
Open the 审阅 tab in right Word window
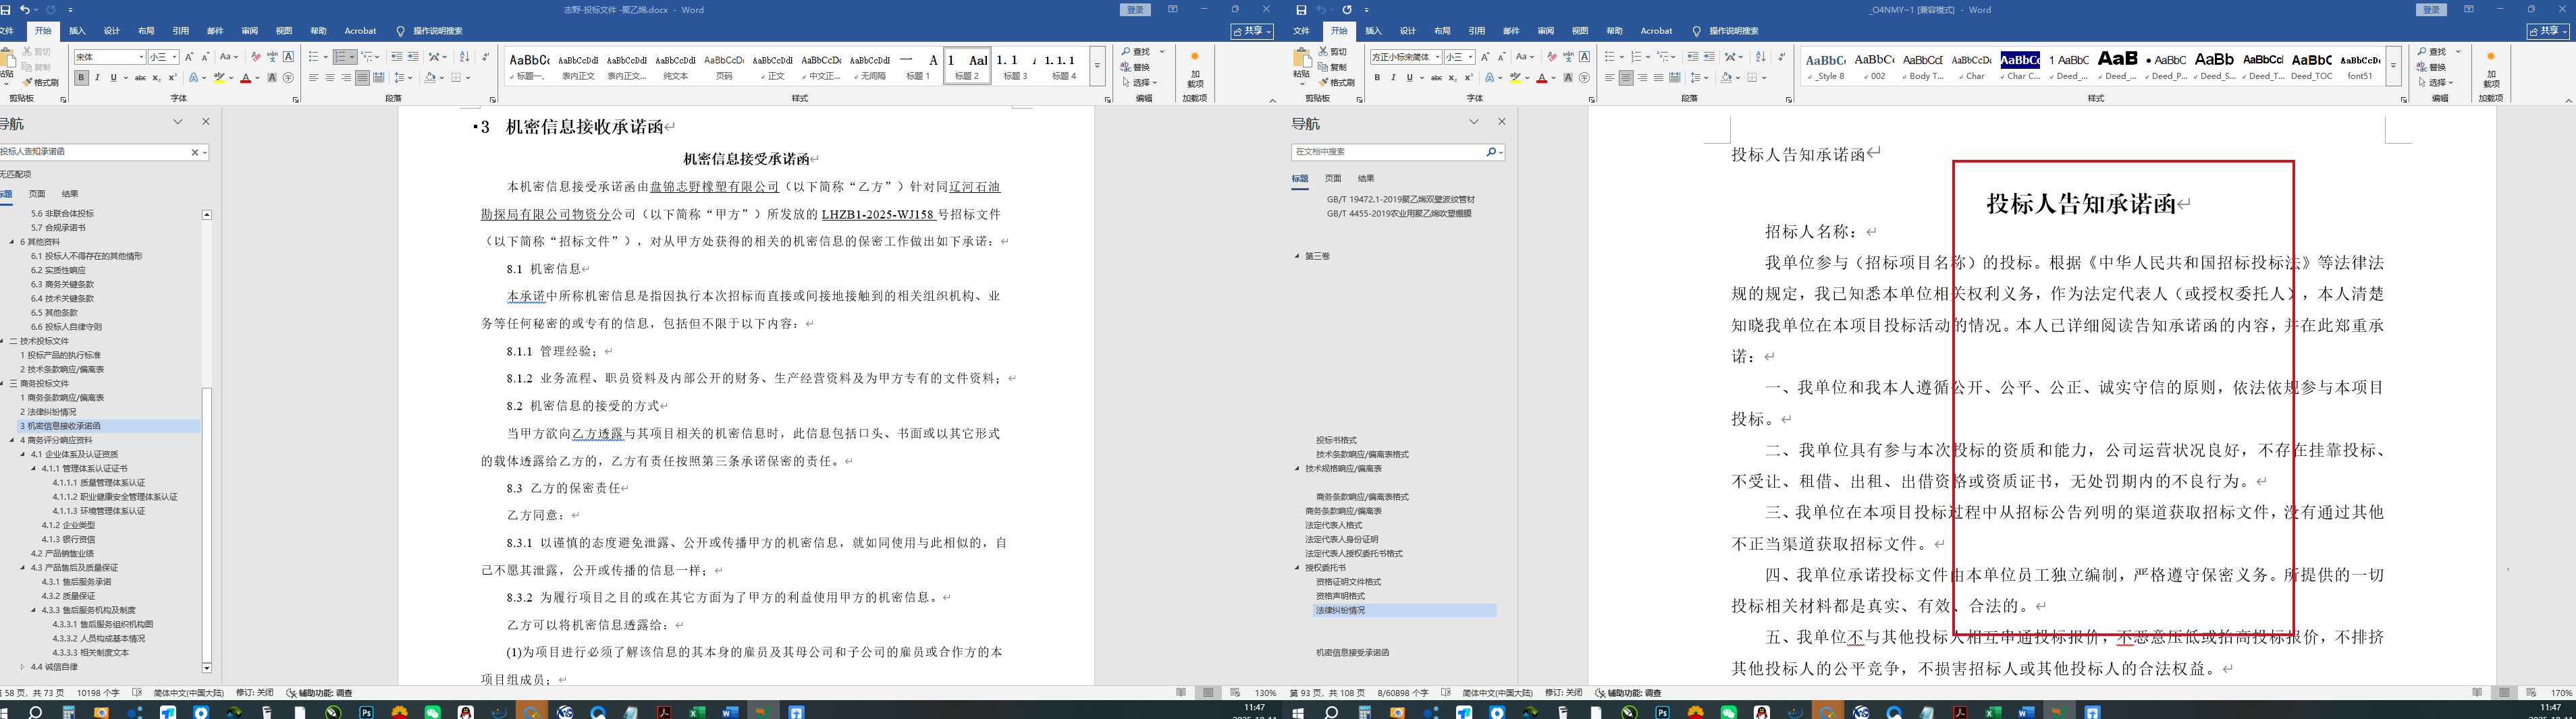tap(1545, 31)
